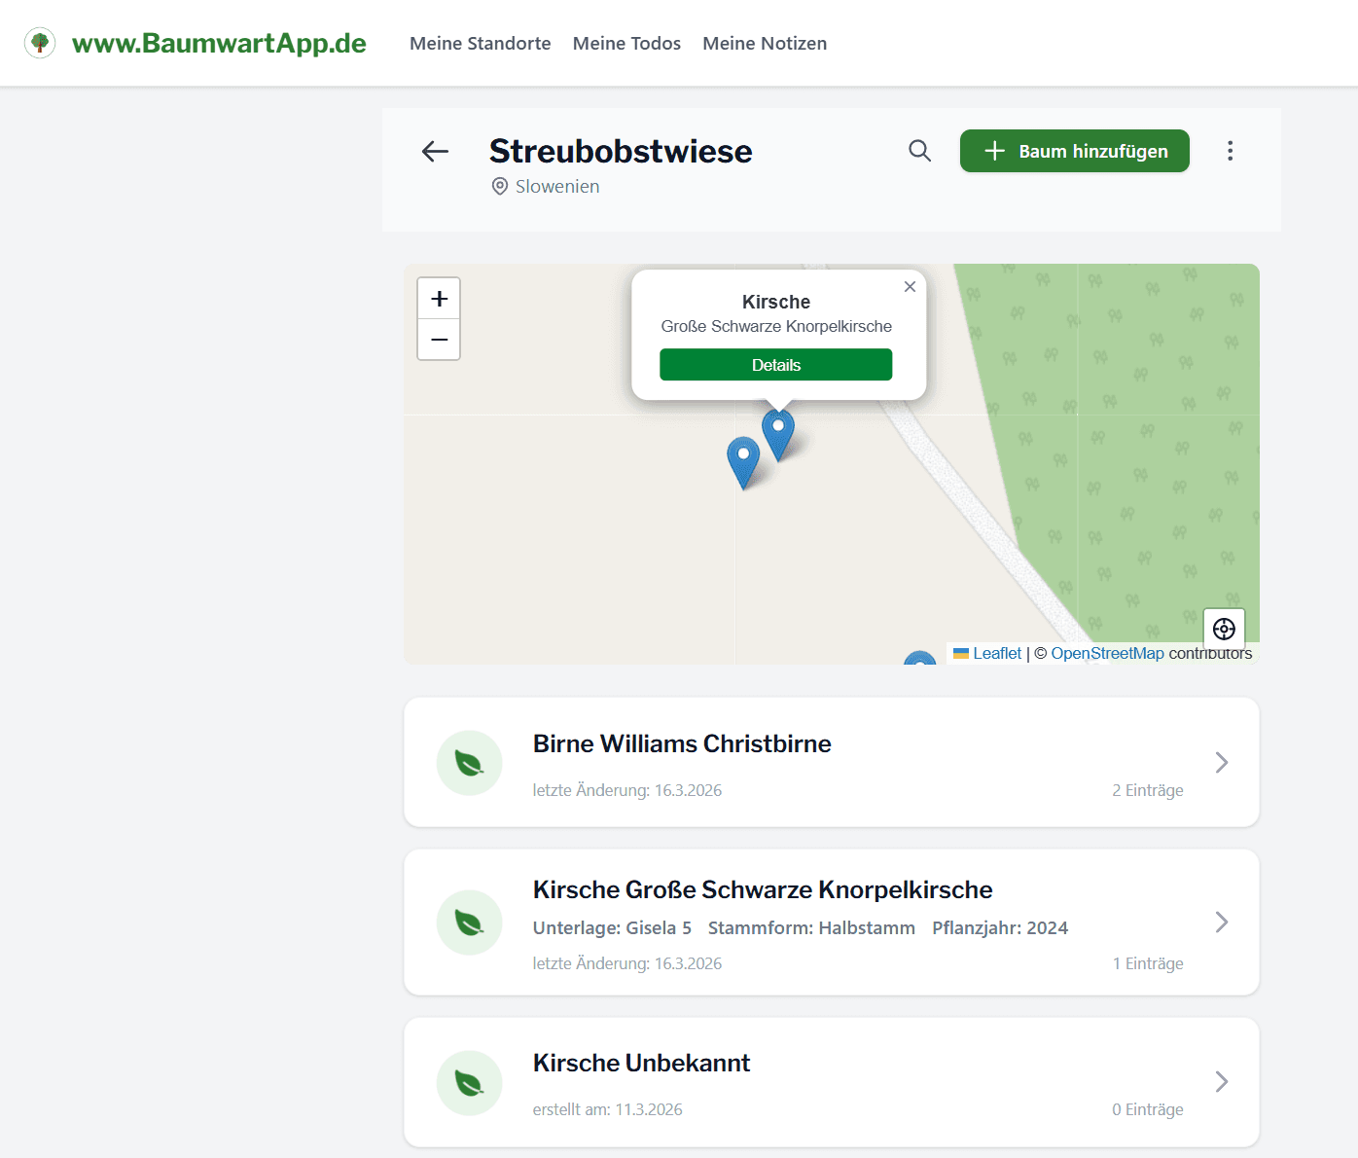Go to Meine Todos
The width and height of the screenshot is (1358, 1158).
[x=626, y=44]
